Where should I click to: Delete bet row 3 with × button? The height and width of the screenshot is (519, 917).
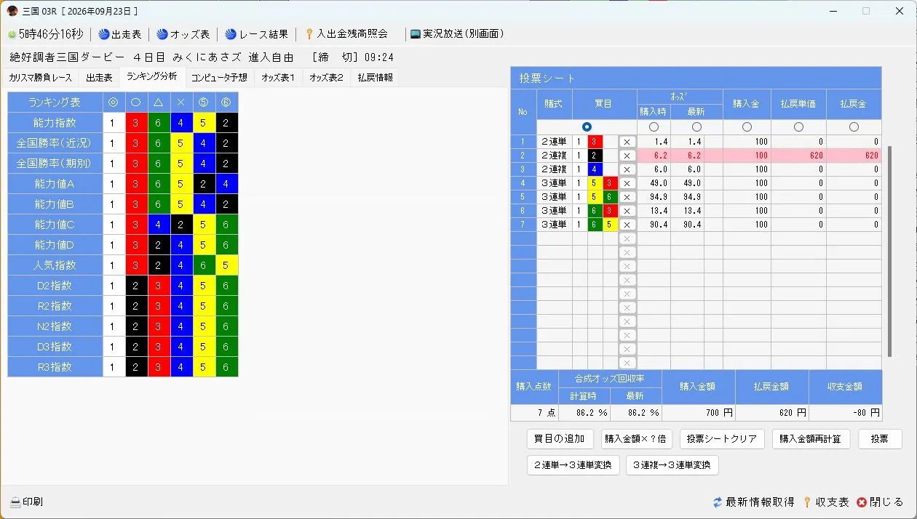click(627, 169)
